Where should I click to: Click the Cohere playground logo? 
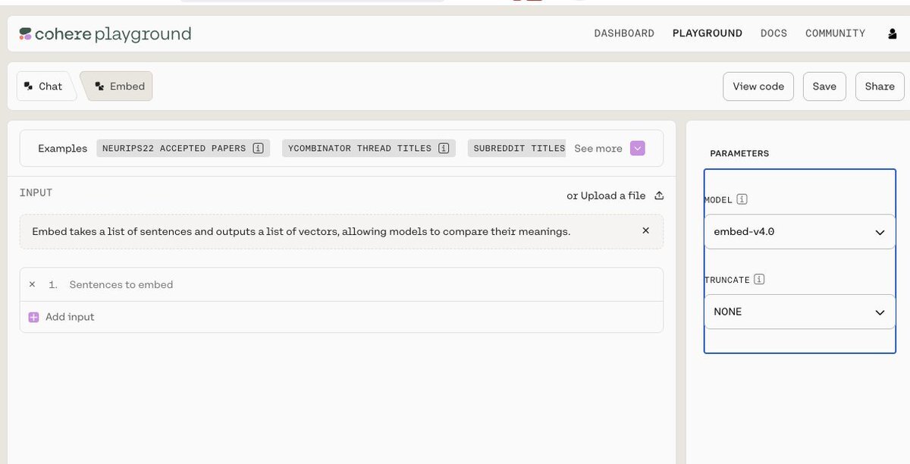[105, 33]
